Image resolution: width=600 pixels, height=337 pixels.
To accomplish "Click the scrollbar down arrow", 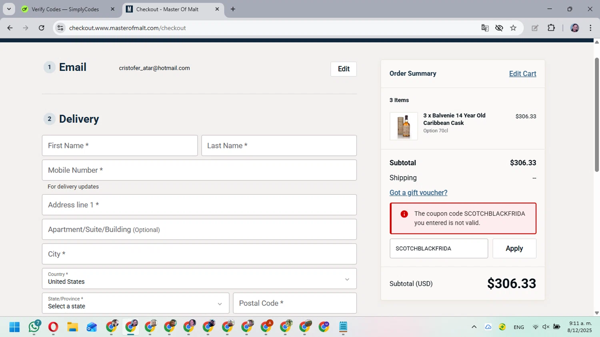I will 597,313.
